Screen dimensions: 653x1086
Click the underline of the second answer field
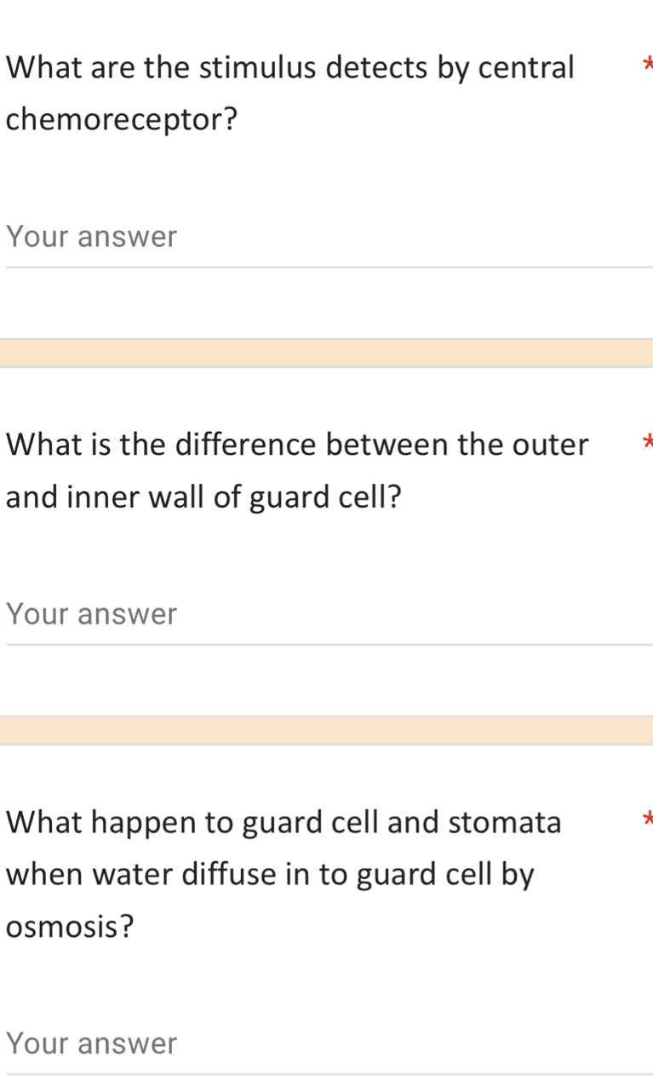click(327, 645)
